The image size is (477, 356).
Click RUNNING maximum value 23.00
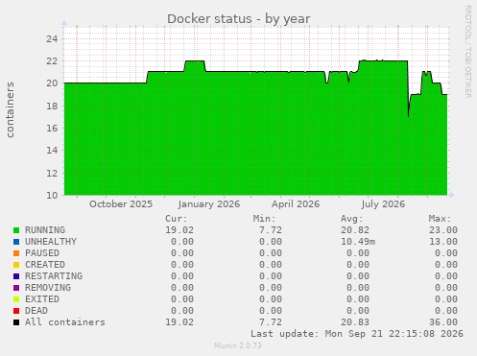(443, 230)
